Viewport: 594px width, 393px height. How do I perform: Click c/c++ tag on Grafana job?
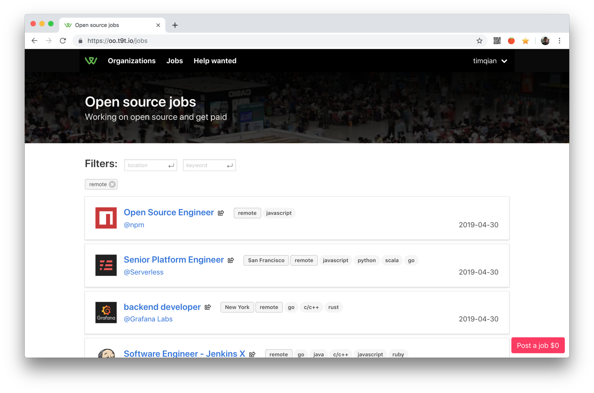[x=311, y=307]
